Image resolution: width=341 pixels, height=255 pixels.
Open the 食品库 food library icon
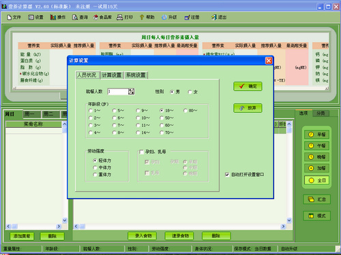102,17
